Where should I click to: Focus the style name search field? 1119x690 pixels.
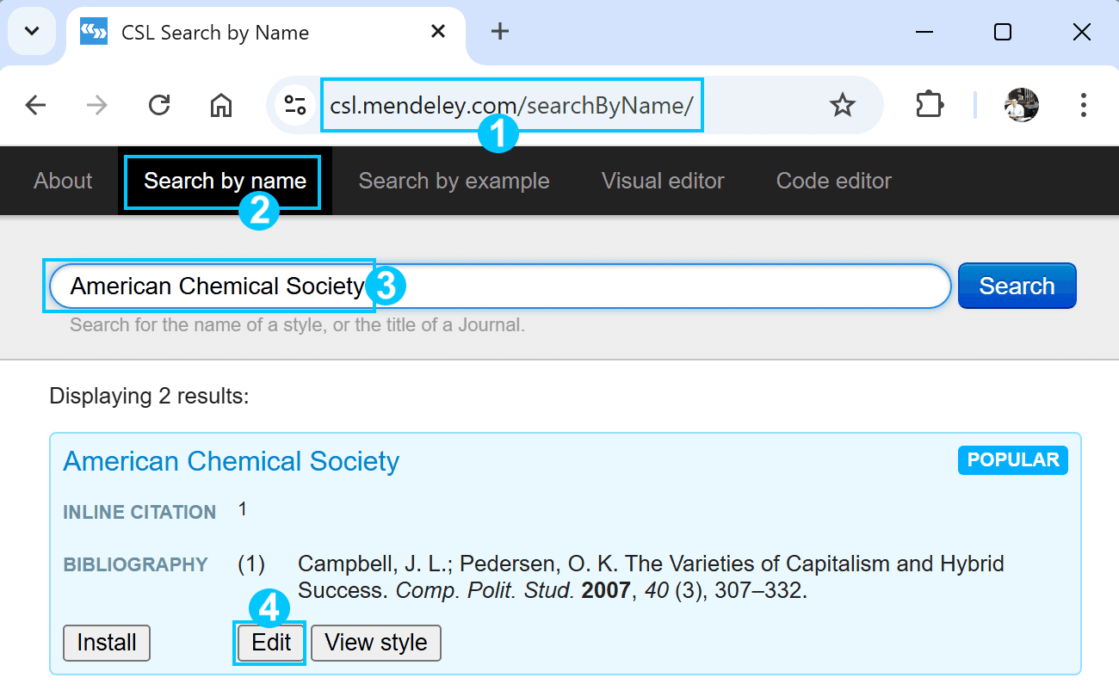click(x=500, y=286)
